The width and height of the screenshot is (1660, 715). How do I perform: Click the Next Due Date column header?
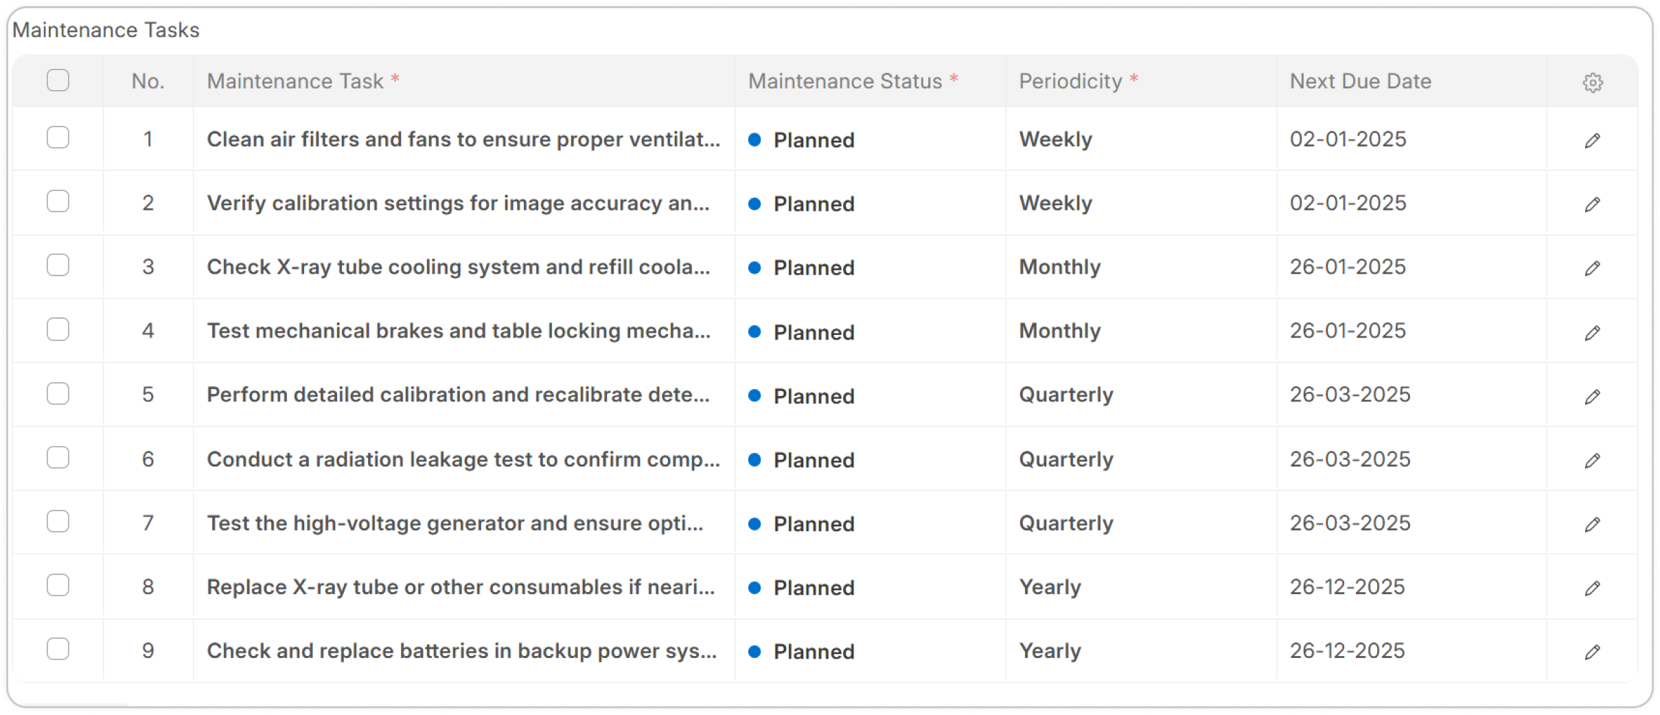(x=1360, y=81)
